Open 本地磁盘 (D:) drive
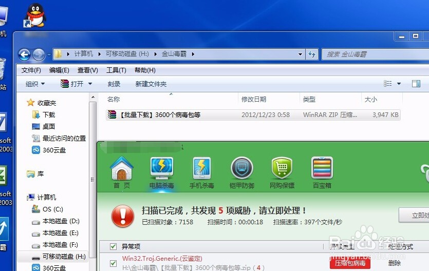The image size is (429, 271). tap(56, 221)
